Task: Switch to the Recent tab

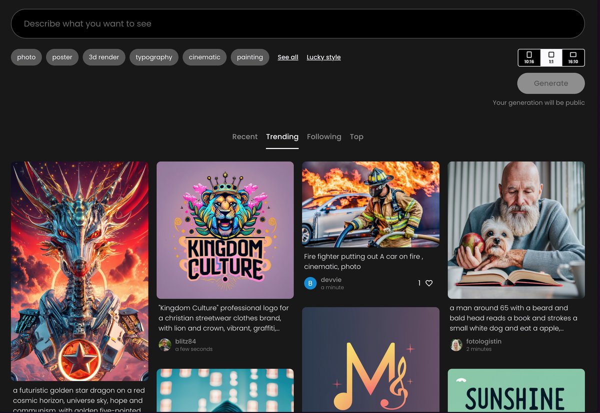Action: pos(245,136)
